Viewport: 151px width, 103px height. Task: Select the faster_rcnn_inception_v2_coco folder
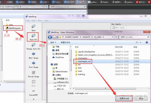point(94,55)
